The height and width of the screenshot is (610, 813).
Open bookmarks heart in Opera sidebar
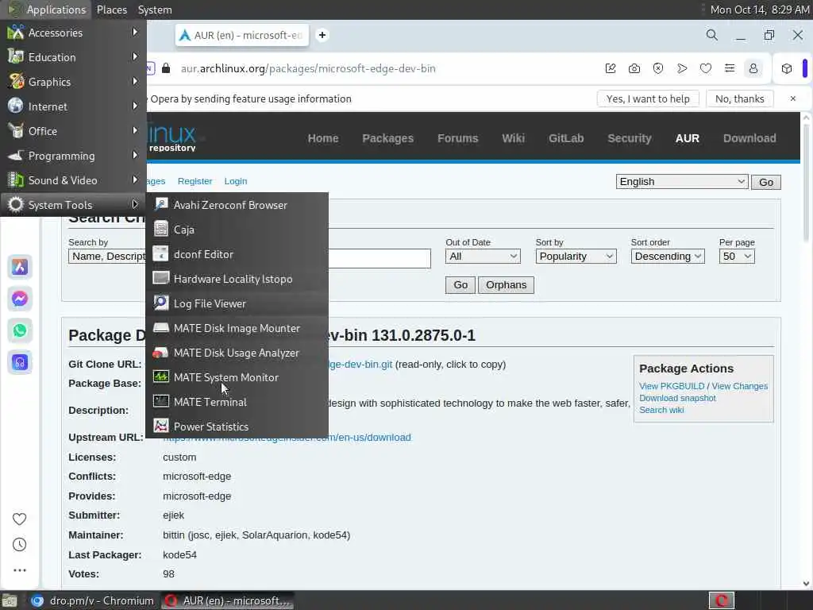(x=19, y=519)
